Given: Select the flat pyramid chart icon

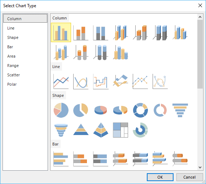Looking at the screenshot, I should [81, 130].
